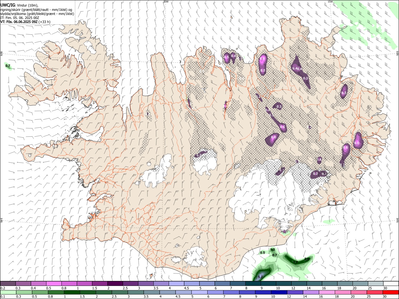Choose the 7 blue-violet swatch in lower scale
399x299 pixels.
pyautogui.click(x=231, y=292)
